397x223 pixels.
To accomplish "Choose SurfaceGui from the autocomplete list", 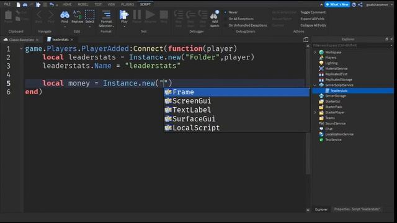I will pos(236,119).
